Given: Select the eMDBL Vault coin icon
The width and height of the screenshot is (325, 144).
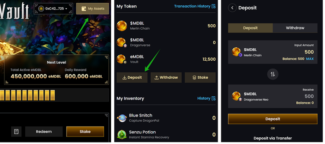Looking at the screenshot, I should [x=122, y=59].
